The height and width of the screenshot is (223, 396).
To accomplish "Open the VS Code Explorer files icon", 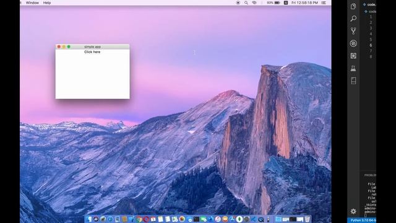I will tap(353, 6).
